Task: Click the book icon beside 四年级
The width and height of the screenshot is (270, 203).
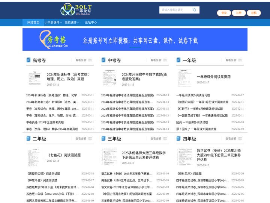Action: [178, 138]
